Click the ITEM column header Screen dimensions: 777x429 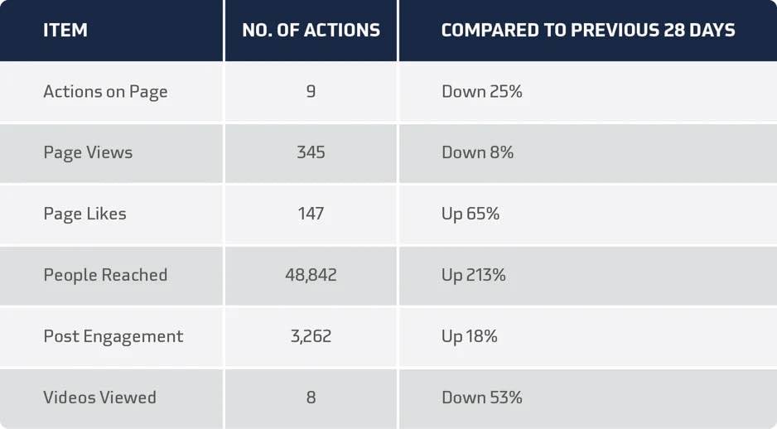[65, 30]
